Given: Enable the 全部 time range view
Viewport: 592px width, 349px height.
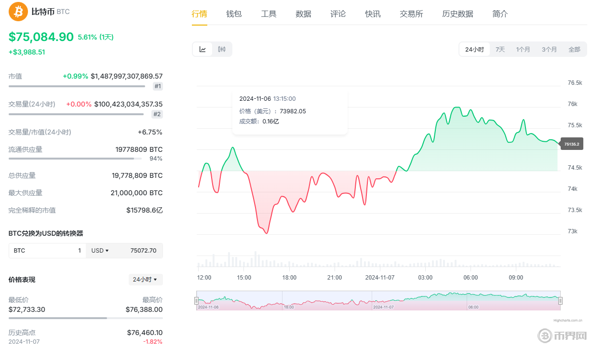Looking at the screenshot, I should coord(574,49).
